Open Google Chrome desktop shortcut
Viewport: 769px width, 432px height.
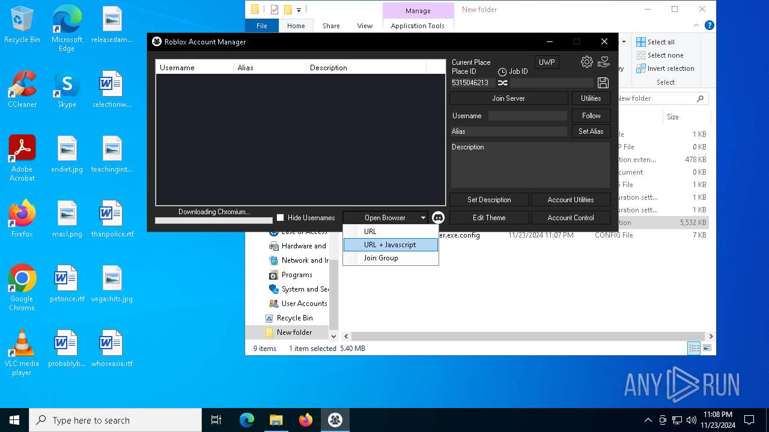coord(22,287)
